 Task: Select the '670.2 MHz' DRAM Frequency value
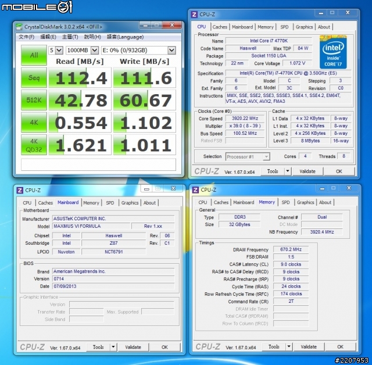coord(291,249)
